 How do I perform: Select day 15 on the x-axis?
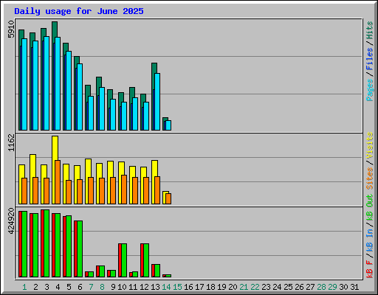pos(177,287)
